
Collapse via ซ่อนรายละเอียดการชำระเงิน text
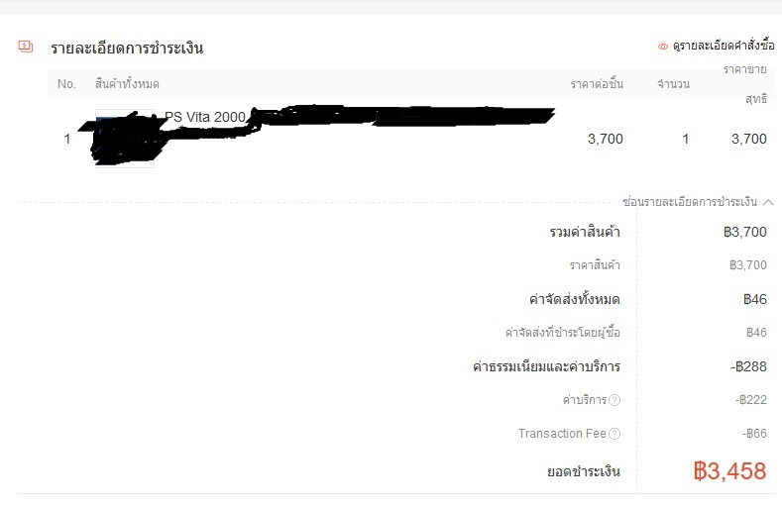(690, 202)
